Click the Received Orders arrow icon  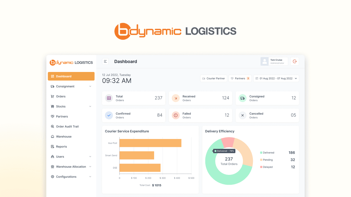[176, 98]
